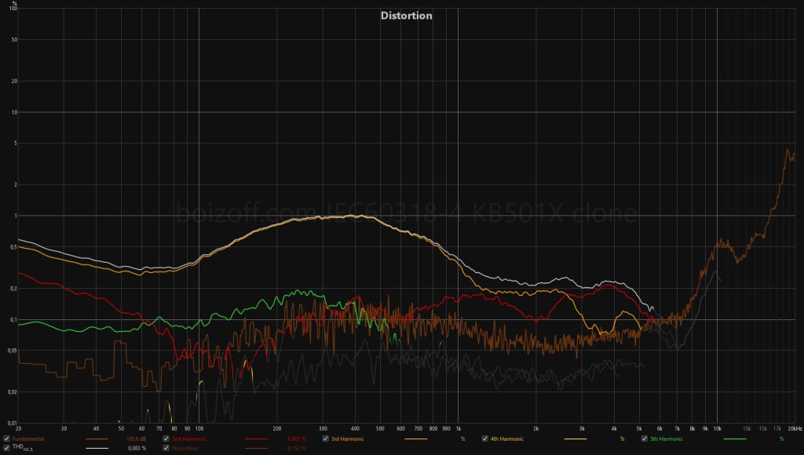804x455 pixels.
Task: Click the 0,5 label on percent axis
Action: (x=14, y=247)
